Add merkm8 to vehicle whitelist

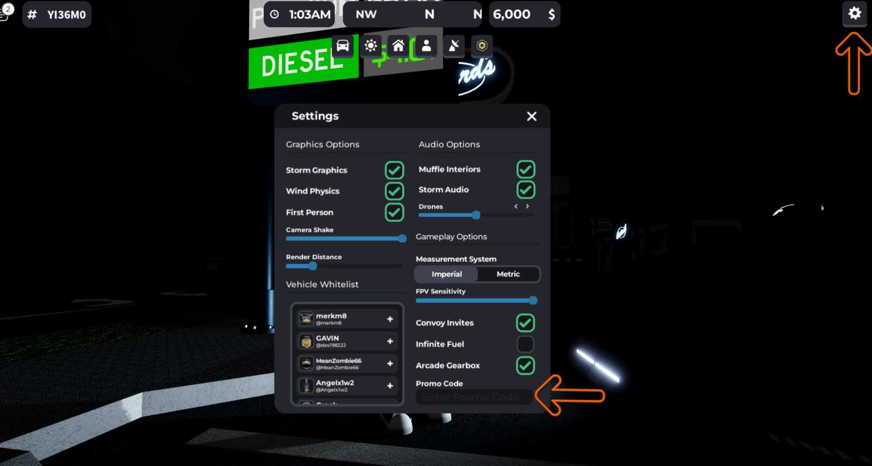tap(390, 319)
